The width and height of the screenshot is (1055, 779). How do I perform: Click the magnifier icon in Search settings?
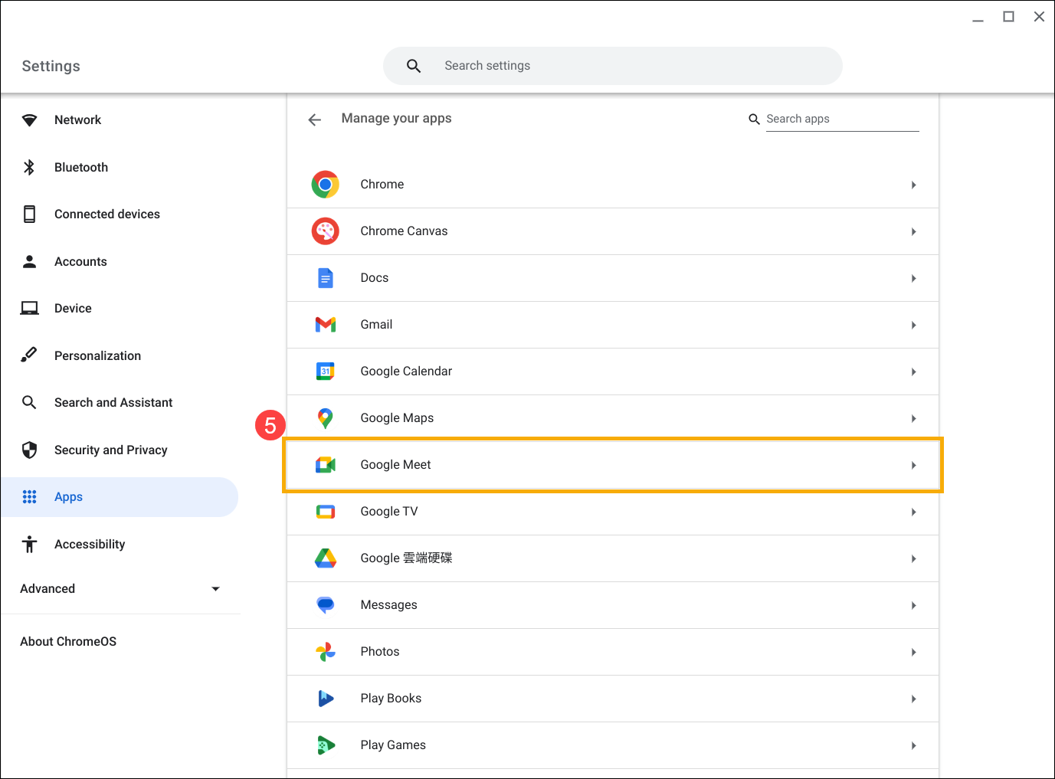[414, 66]
